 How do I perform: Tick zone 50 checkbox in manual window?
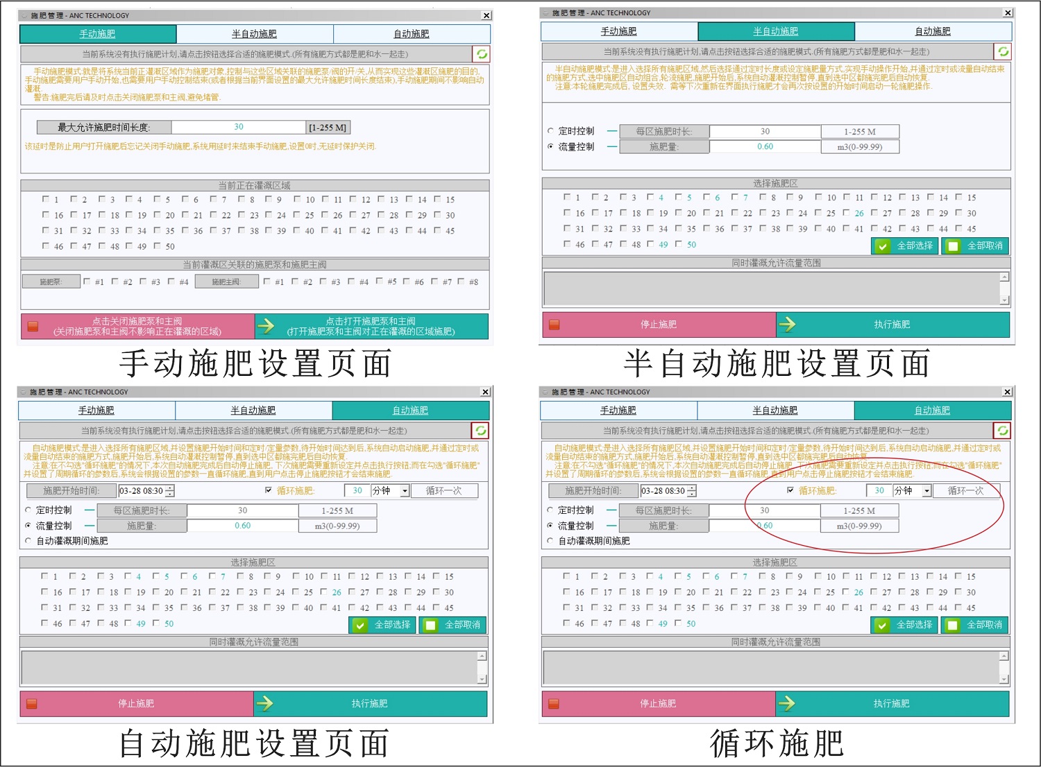[x=157, y=245]
